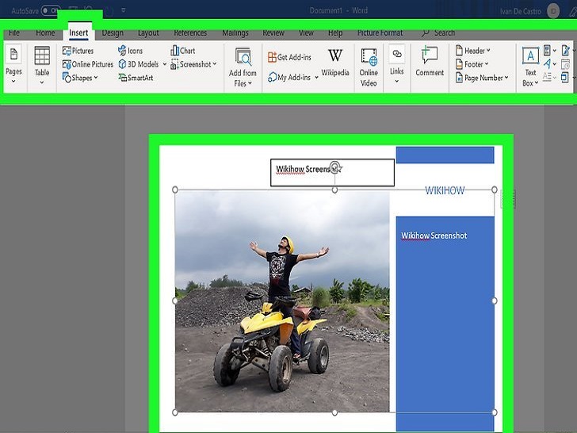The image size is (577, 433).
Task: Open the Screenshot dropdown menu
Action: 193,64
